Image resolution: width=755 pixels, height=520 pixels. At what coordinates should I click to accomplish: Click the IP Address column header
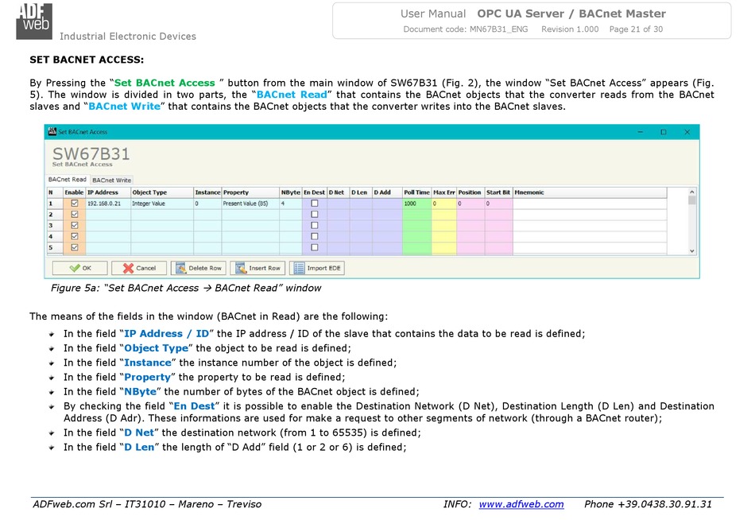tap(108, 192)
